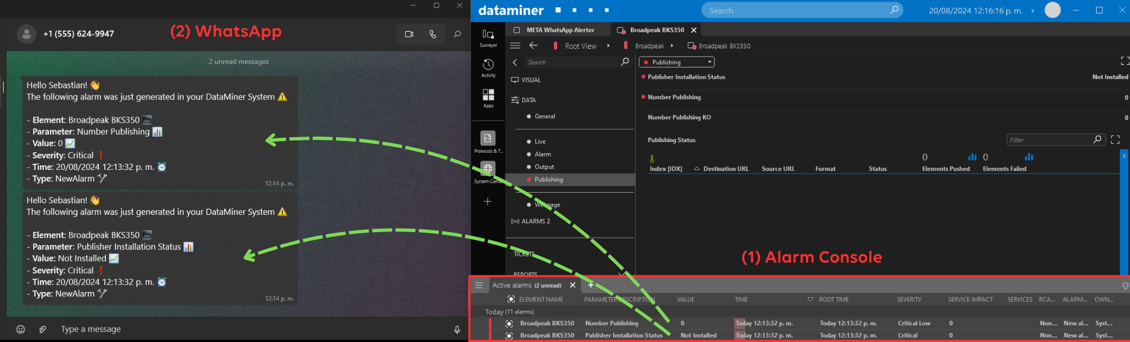Open Elements Failed histogram icon

(1029, 157)
